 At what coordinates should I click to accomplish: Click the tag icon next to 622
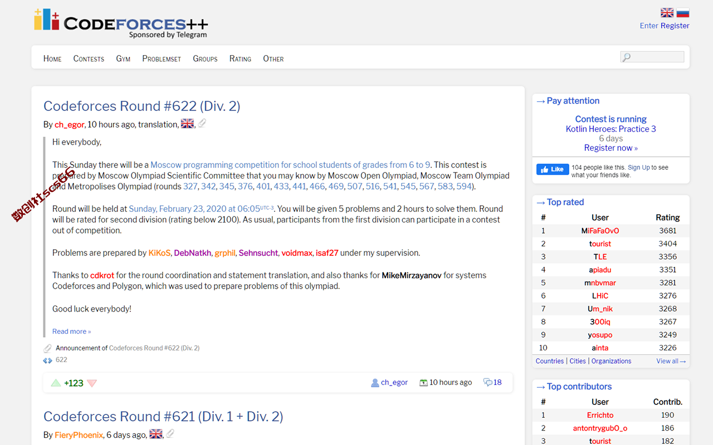click(48, 360)
